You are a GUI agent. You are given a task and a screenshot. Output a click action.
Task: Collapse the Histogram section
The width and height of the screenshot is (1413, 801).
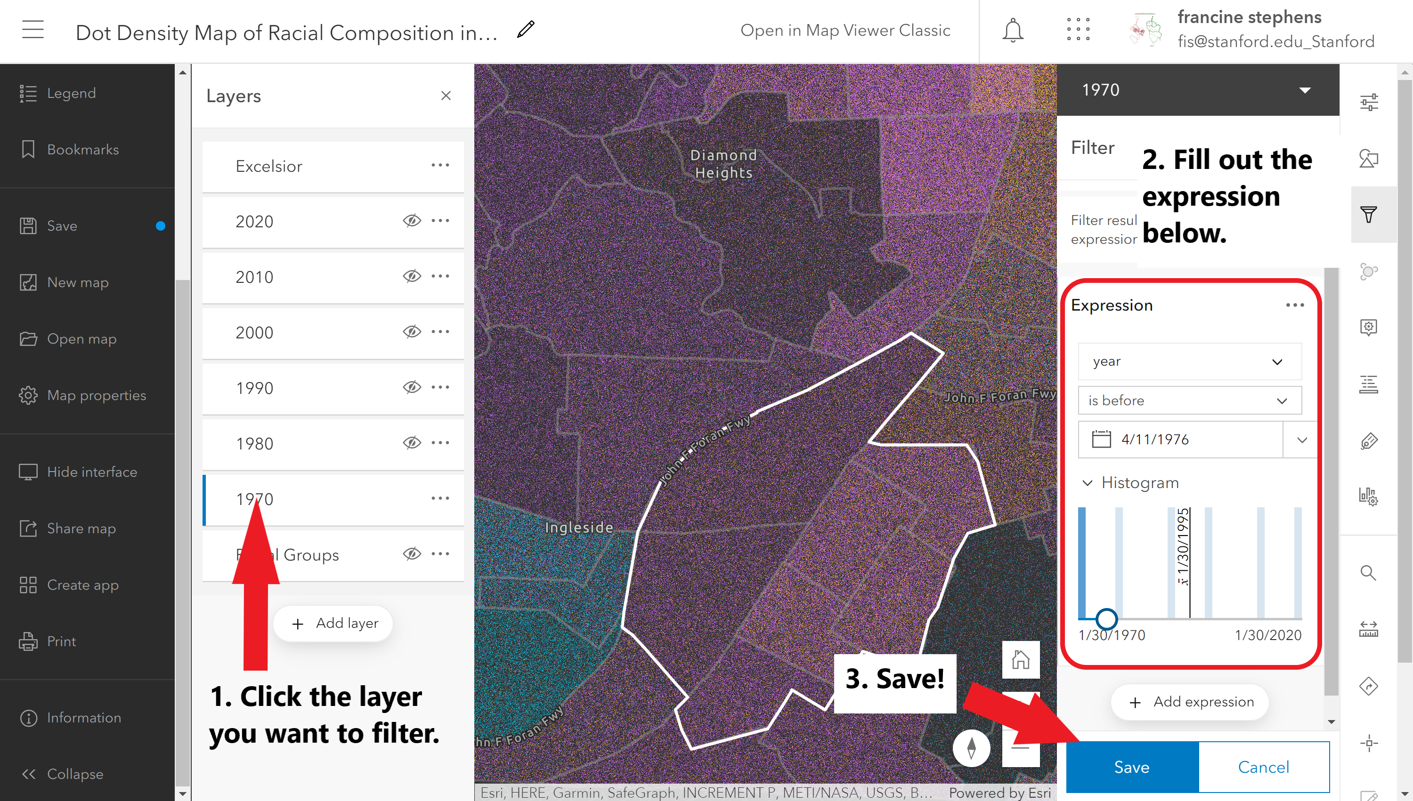1087,483
